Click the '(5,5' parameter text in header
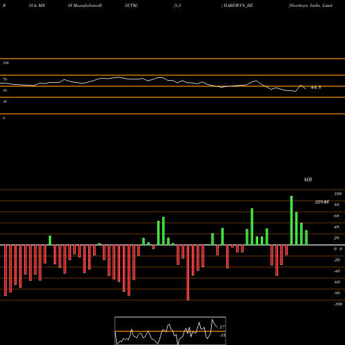Viewport: 345px width, 345px height. [x=177, y=6]
